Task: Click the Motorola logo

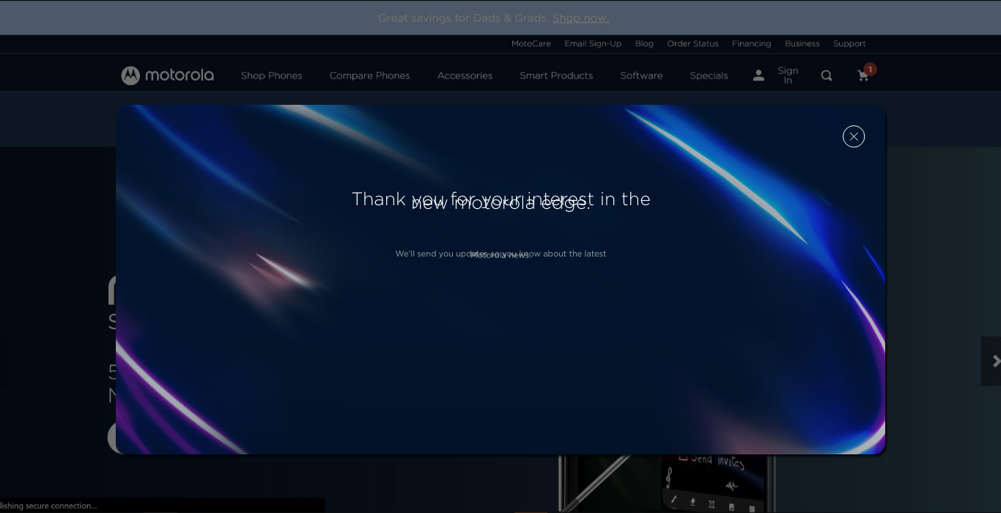Action: pyautogui.click(x=168, y=75)
